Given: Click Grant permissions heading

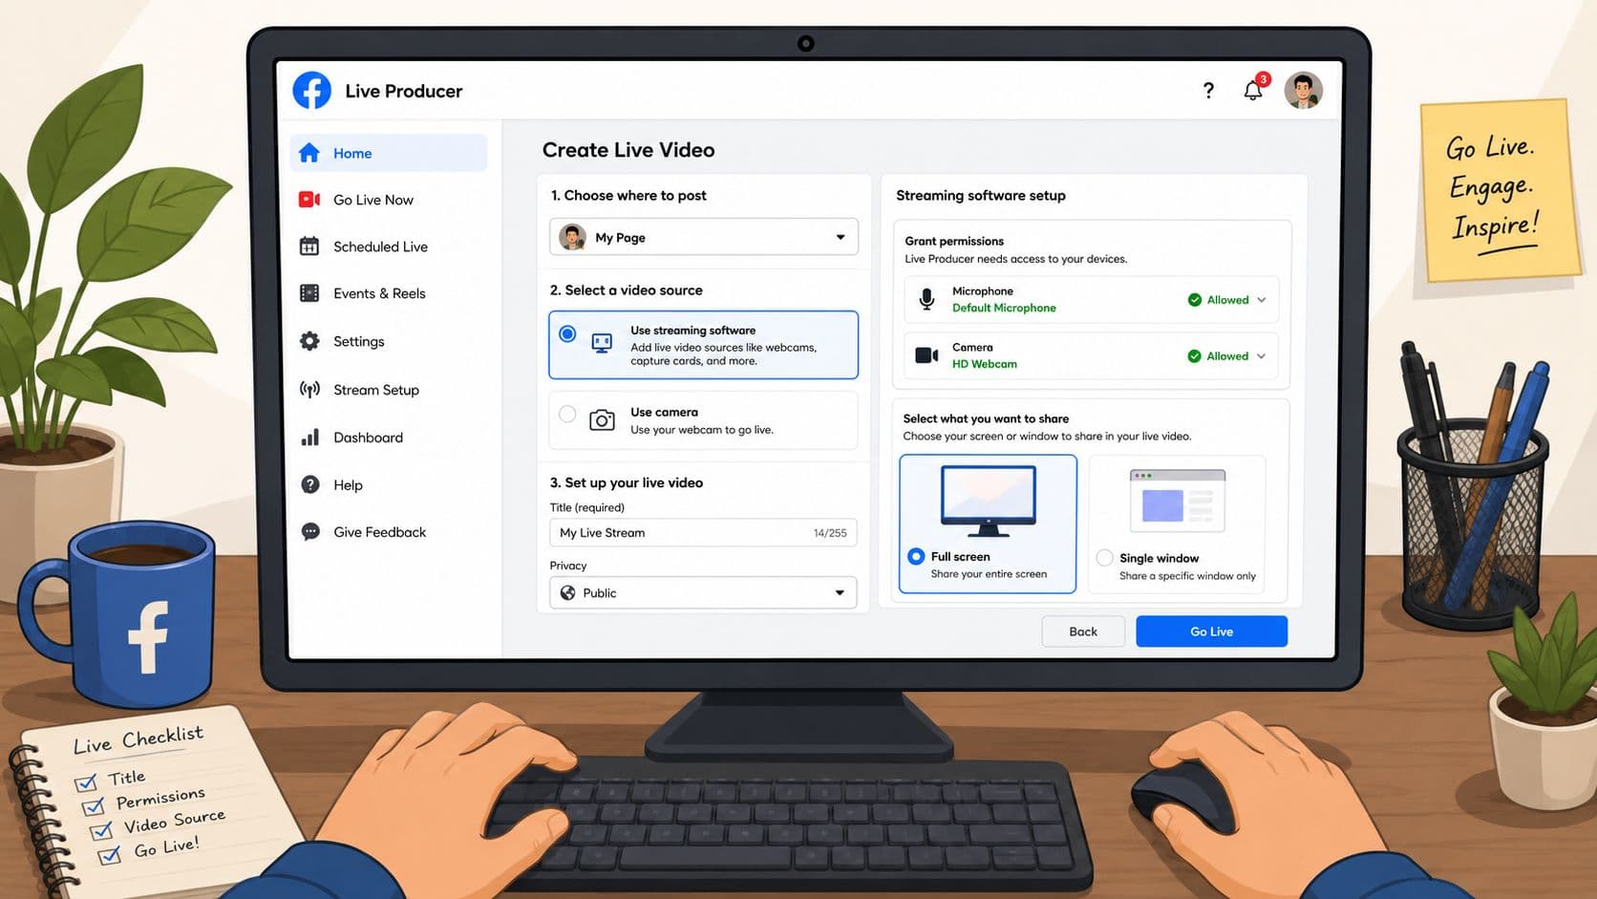Looking at the screenshot, I should (x=954, y=241).
